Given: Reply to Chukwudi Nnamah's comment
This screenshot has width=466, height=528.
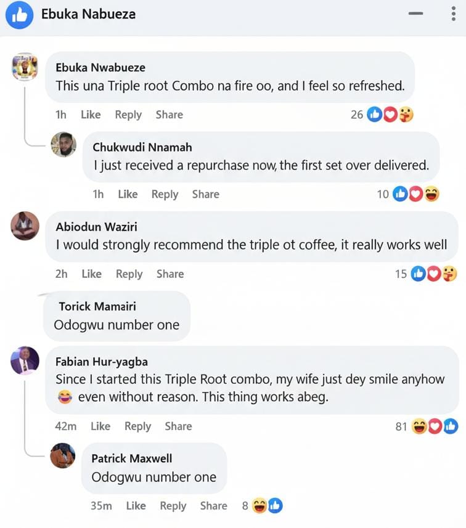Looking at the screenshot, I should point(165,194).
